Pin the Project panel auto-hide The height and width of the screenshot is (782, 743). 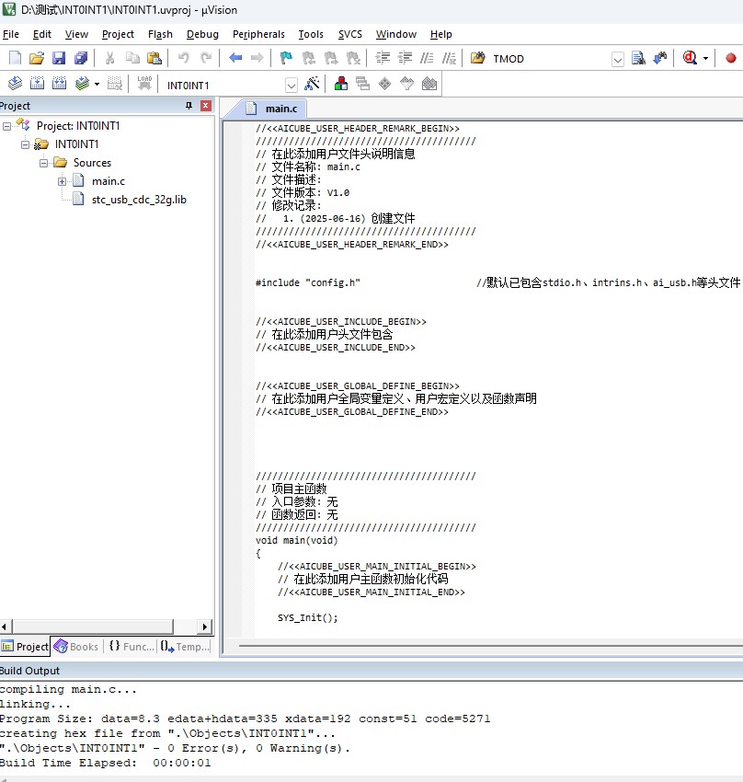(189, 106)
